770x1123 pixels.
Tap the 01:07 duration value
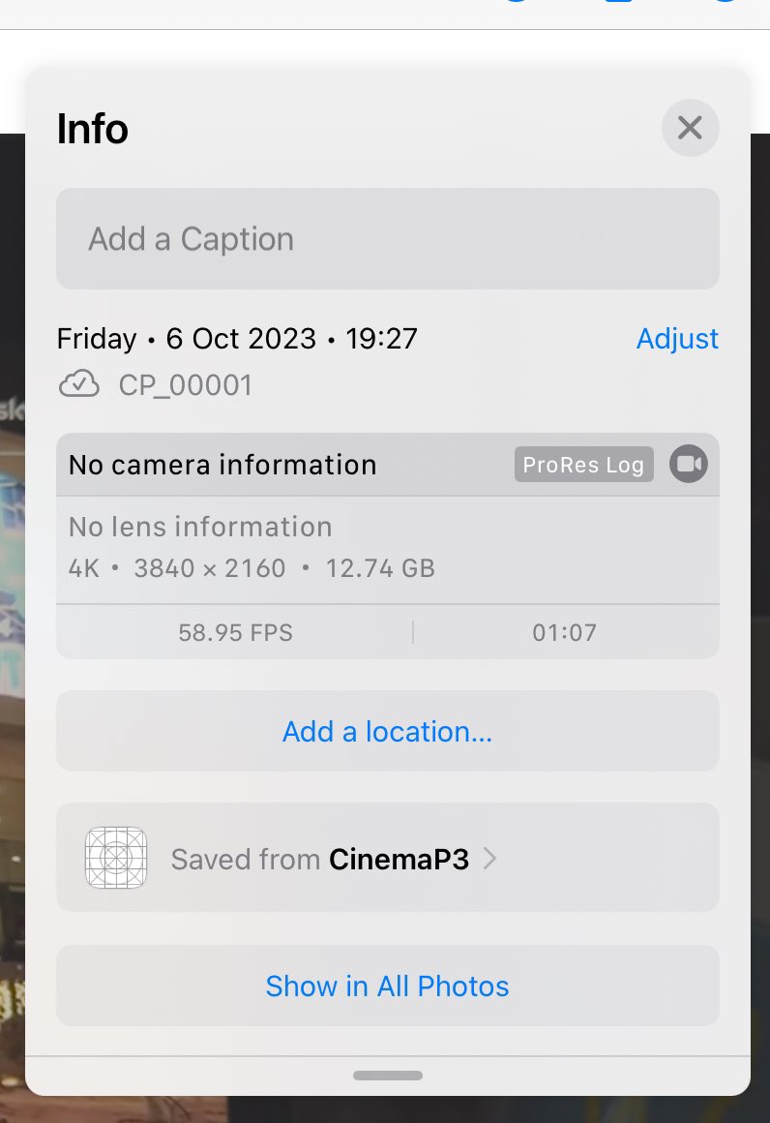click(x=564, y=632)
